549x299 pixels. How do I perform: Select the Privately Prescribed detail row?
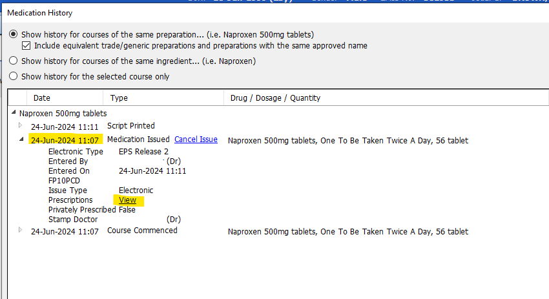[x=83, y=210]
